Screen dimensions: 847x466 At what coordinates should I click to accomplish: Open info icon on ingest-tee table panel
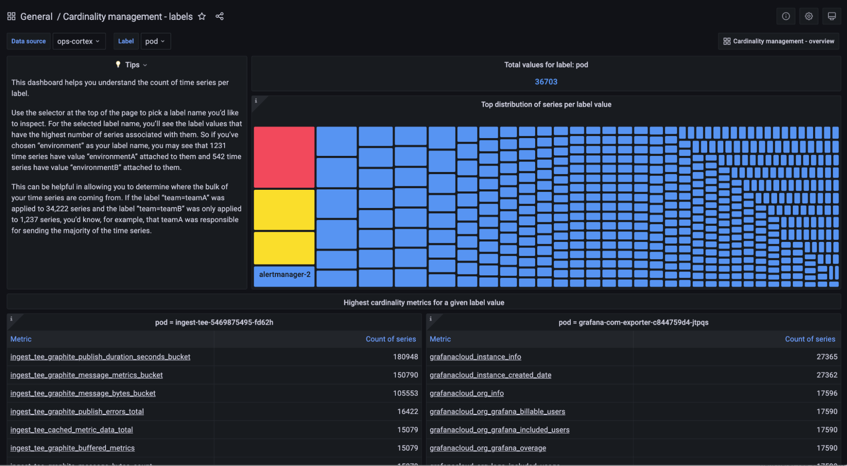[11, 319]
